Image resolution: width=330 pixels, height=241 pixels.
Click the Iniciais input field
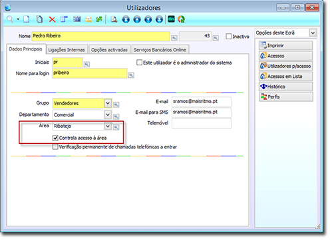pyautogui.click(x=67, y=63)
